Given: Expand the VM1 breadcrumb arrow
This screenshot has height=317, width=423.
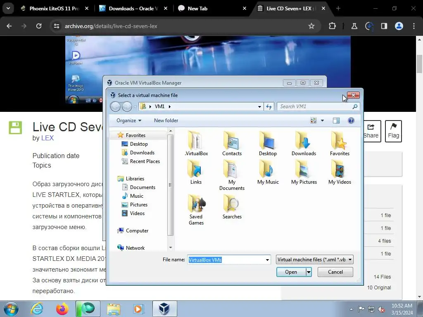Looking at the screenshot, I should (170, 106).
